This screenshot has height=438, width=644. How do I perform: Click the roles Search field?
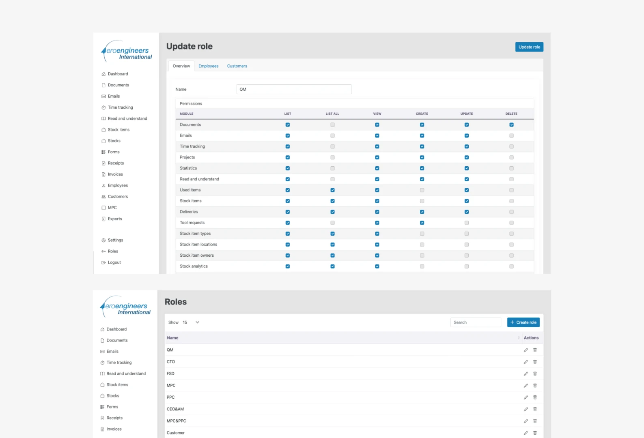coord(476,322)
